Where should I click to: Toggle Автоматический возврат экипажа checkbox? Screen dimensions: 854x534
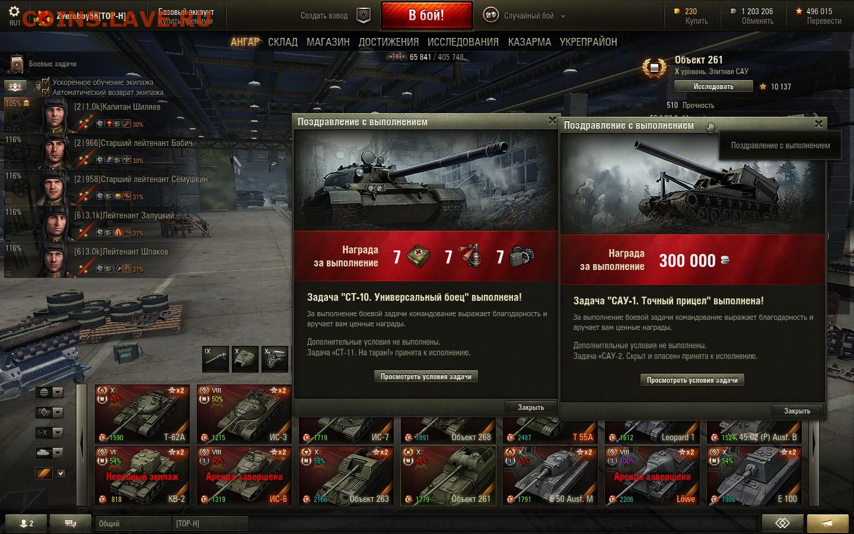pyautogui.click(x=46, y=92)
